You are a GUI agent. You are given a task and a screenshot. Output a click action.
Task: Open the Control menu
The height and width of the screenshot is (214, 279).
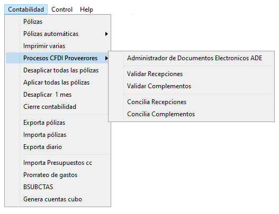pos(62,10)
